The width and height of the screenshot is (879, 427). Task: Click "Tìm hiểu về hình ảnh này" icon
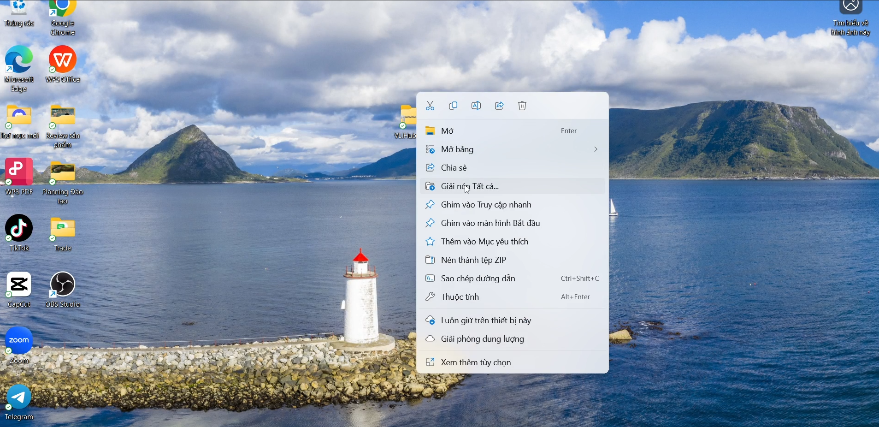point(850,7)
